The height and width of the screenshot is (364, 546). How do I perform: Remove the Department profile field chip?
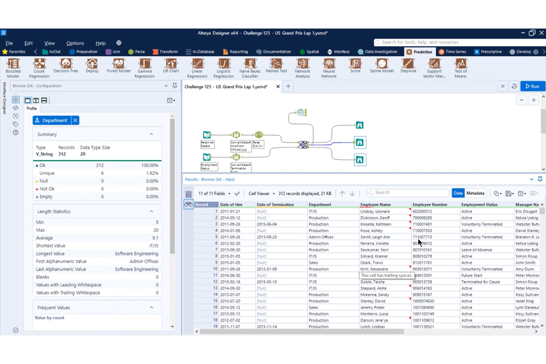75,120
